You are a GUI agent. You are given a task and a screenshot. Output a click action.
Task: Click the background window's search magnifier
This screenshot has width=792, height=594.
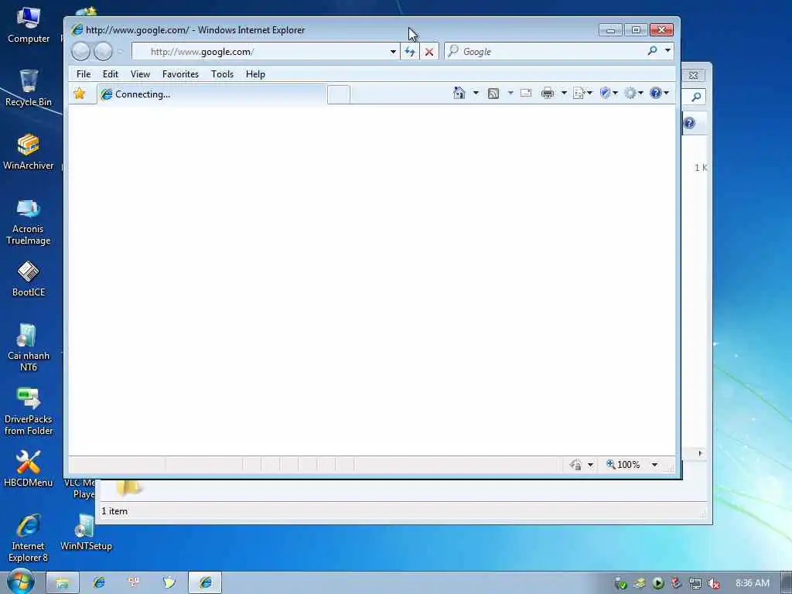click(x=696, y=97)
